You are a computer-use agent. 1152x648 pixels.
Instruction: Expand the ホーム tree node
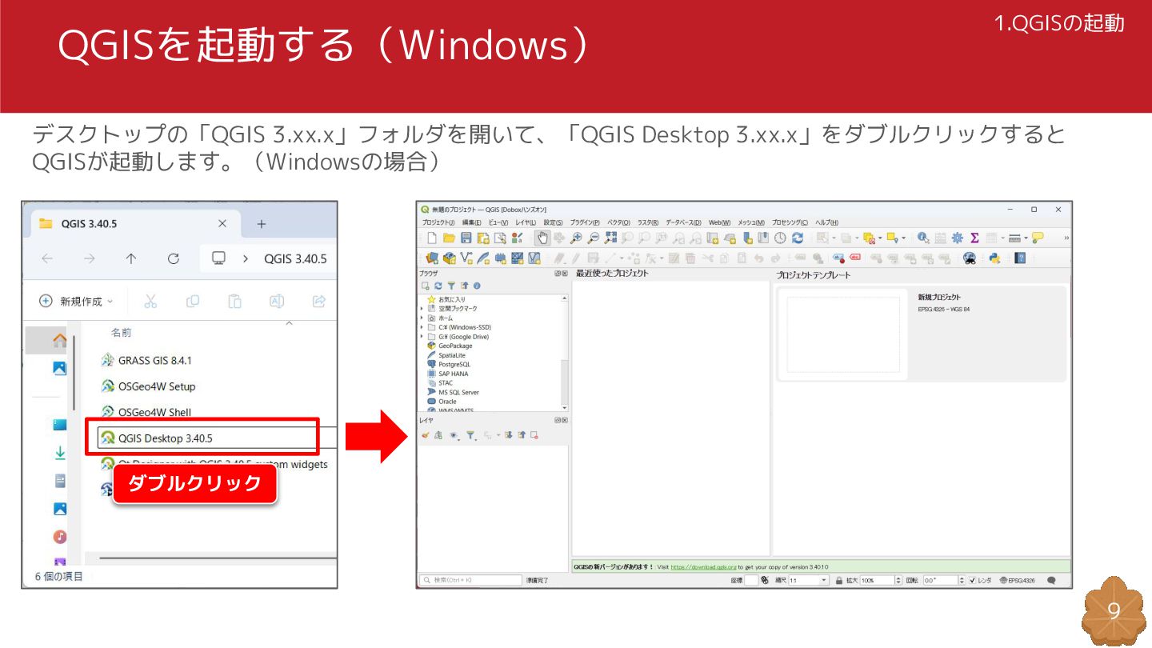tap(422, 318)
